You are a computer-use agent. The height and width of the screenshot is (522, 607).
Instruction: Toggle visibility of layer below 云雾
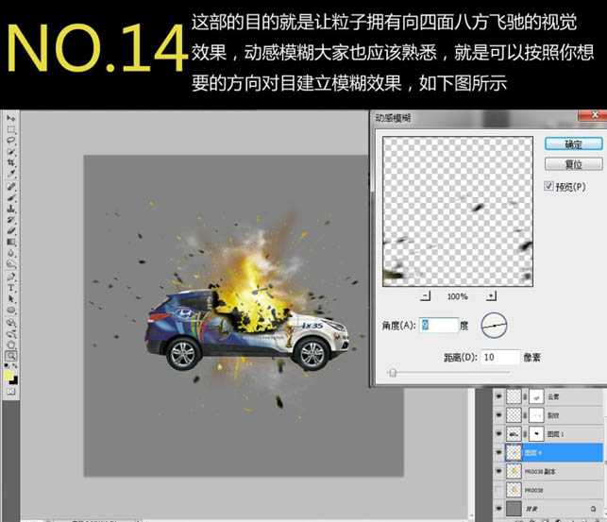[498, 414]
